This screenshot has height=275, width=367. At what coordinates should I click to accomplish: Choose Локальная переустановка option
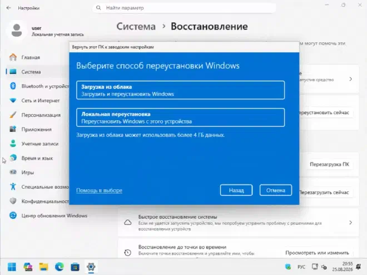click(181, 117)
